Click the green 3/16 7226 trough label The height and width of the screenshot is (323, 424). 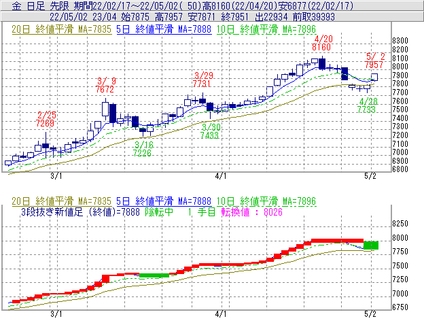point(143,149)
